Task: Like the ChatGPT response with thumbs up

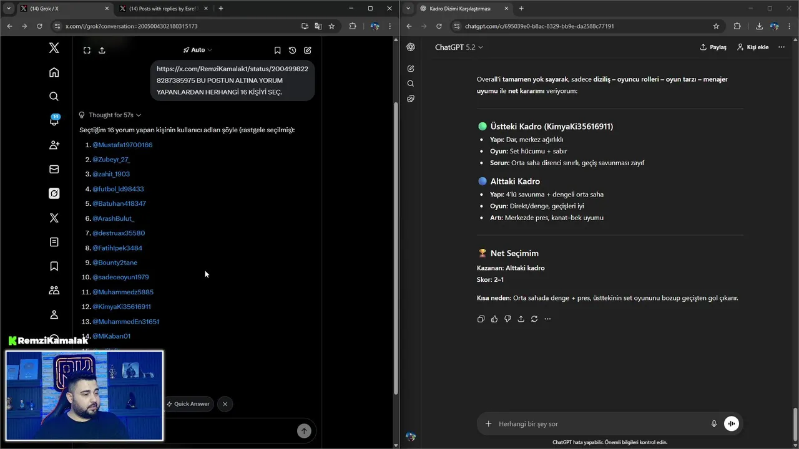Action: pos(494,319)
